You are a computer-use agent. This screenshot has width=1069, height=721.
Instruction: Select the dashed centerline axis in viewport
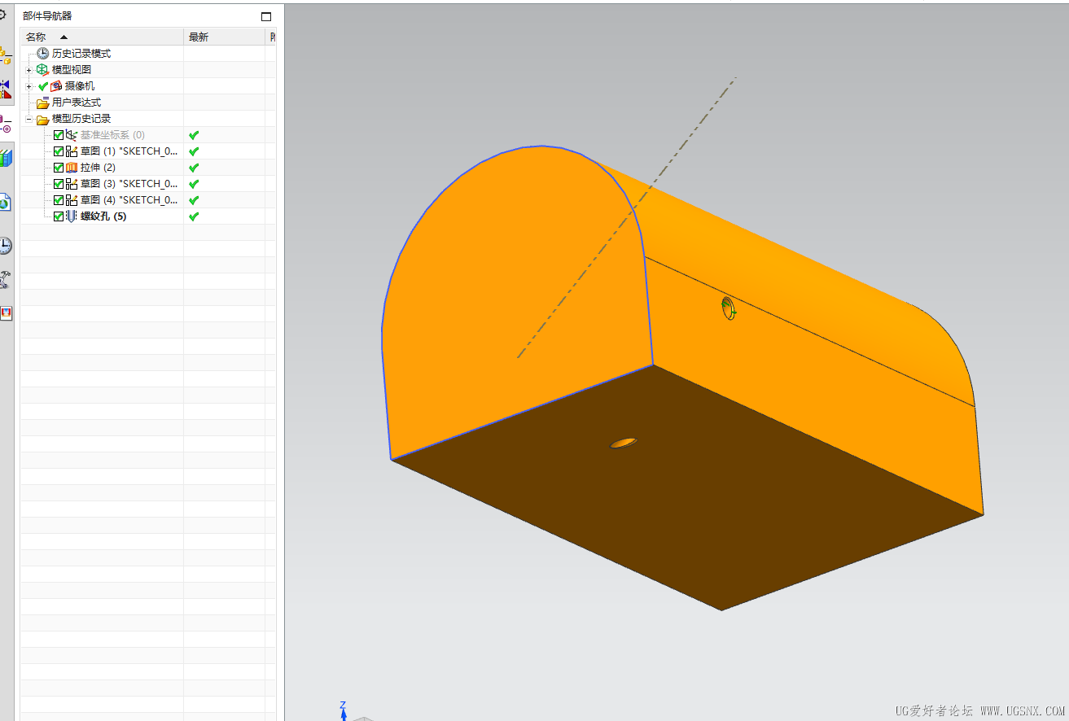click(627, 217)
